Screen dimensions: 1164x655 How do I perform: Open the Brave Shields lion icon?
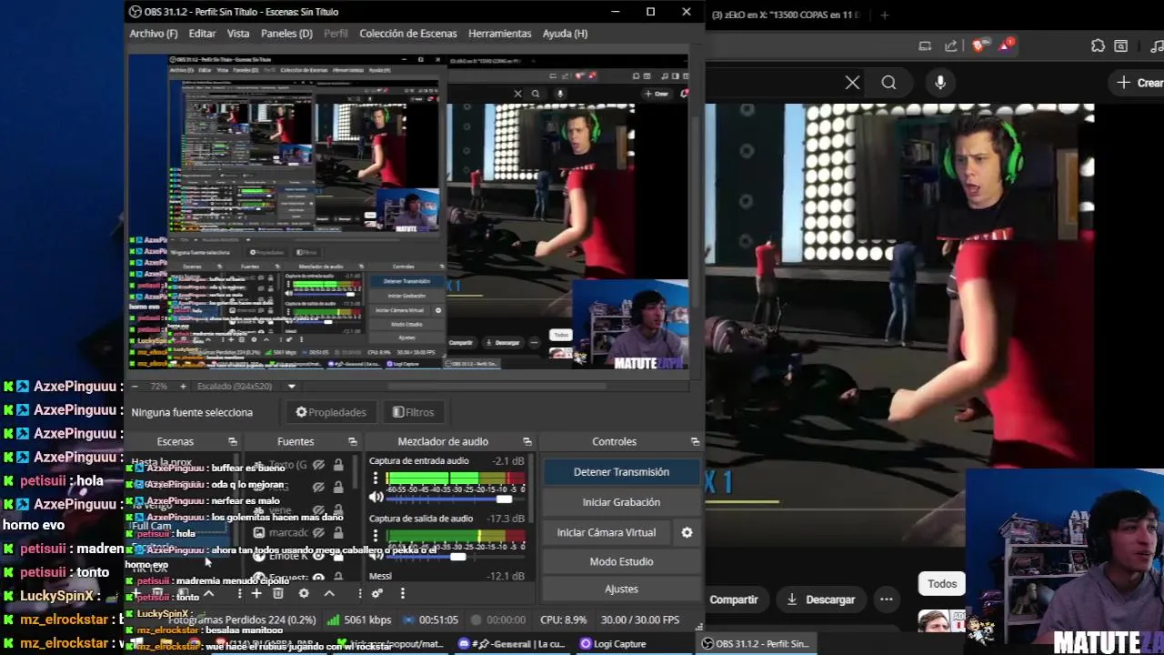(x=979, y=45)
